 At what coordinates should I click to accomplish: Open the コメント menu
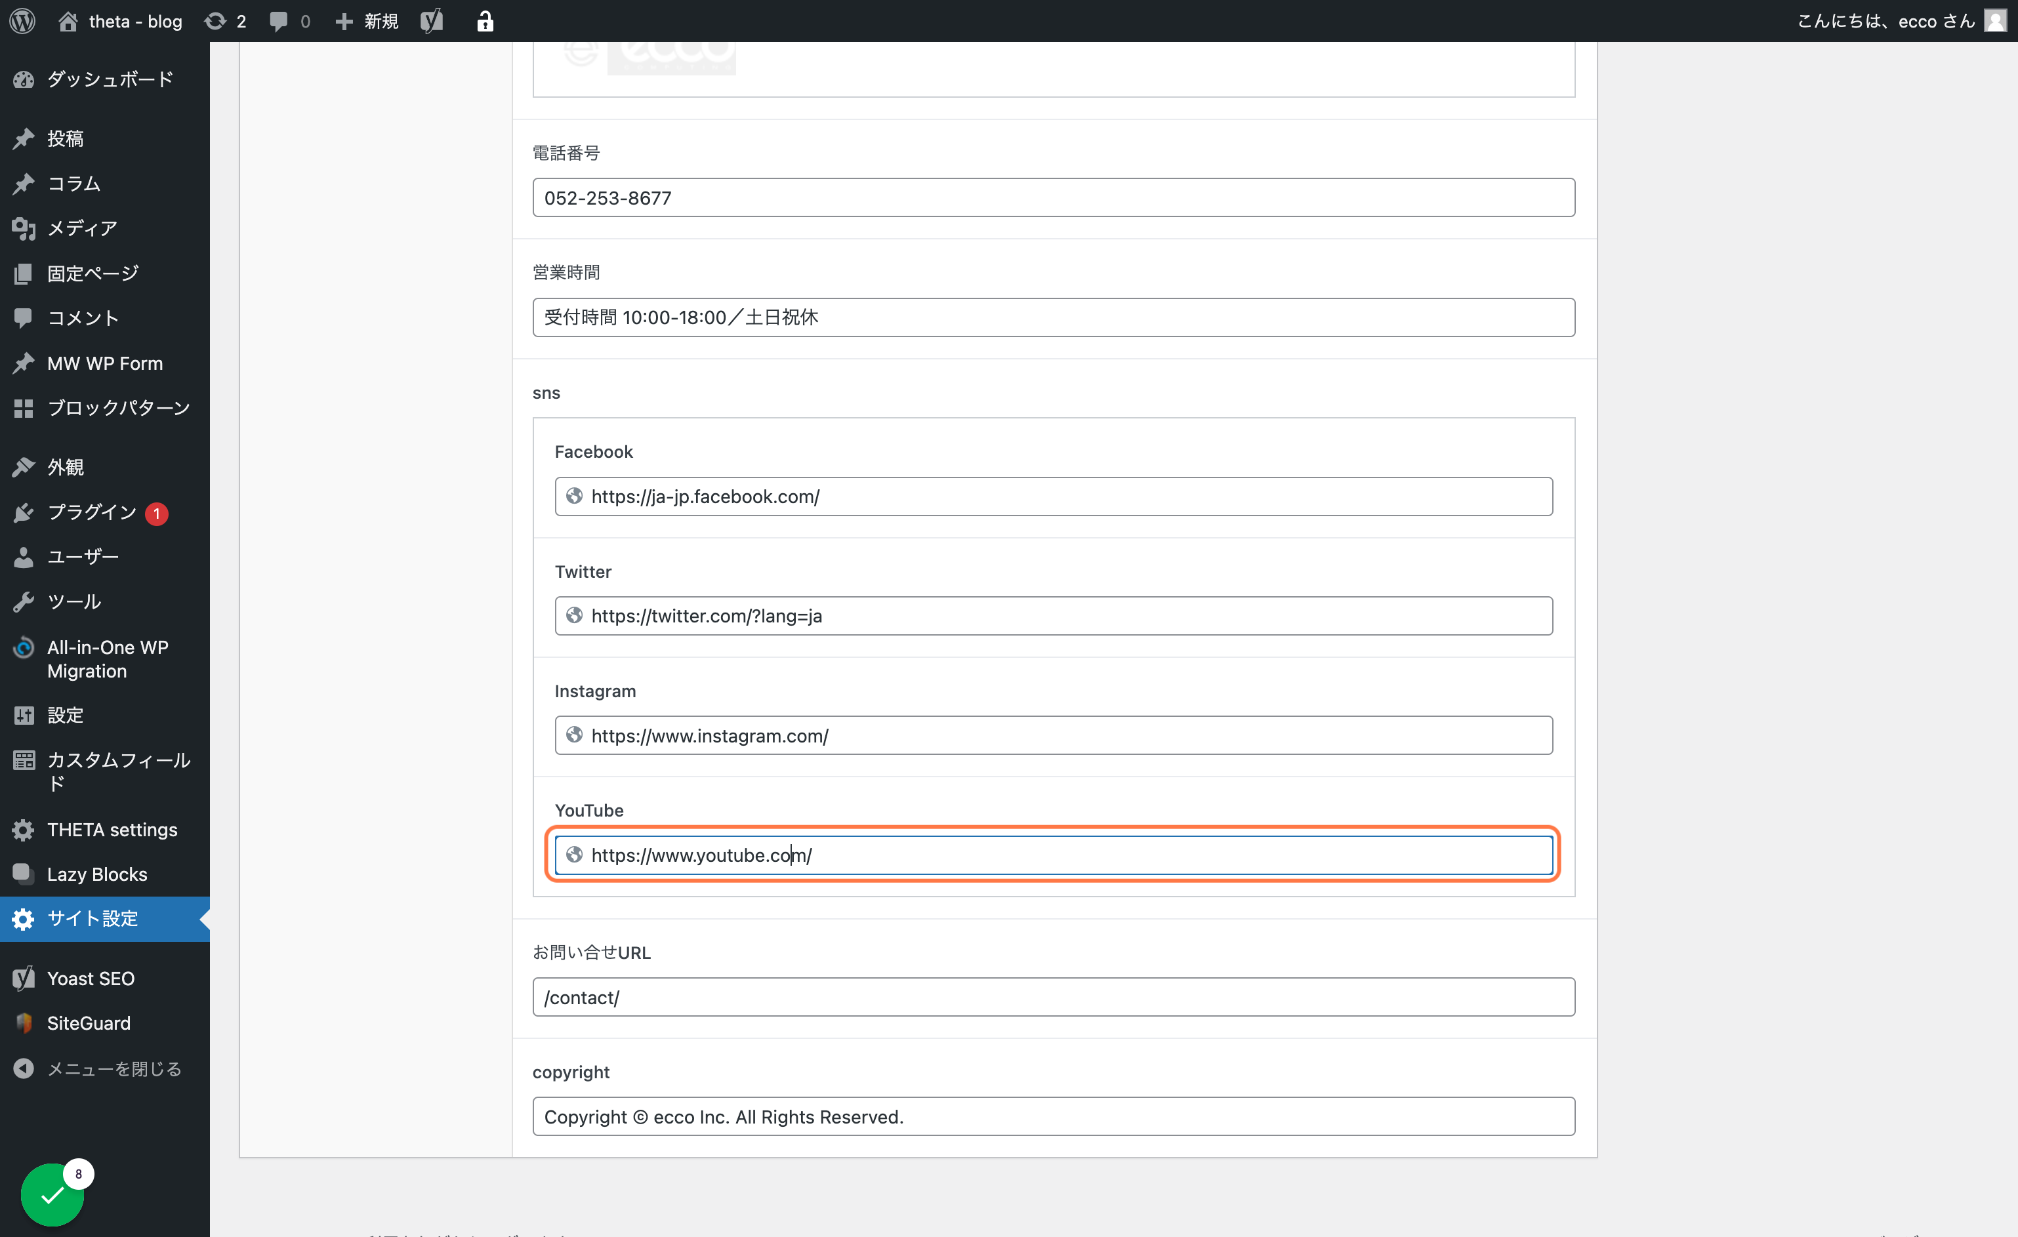point(105,317)
